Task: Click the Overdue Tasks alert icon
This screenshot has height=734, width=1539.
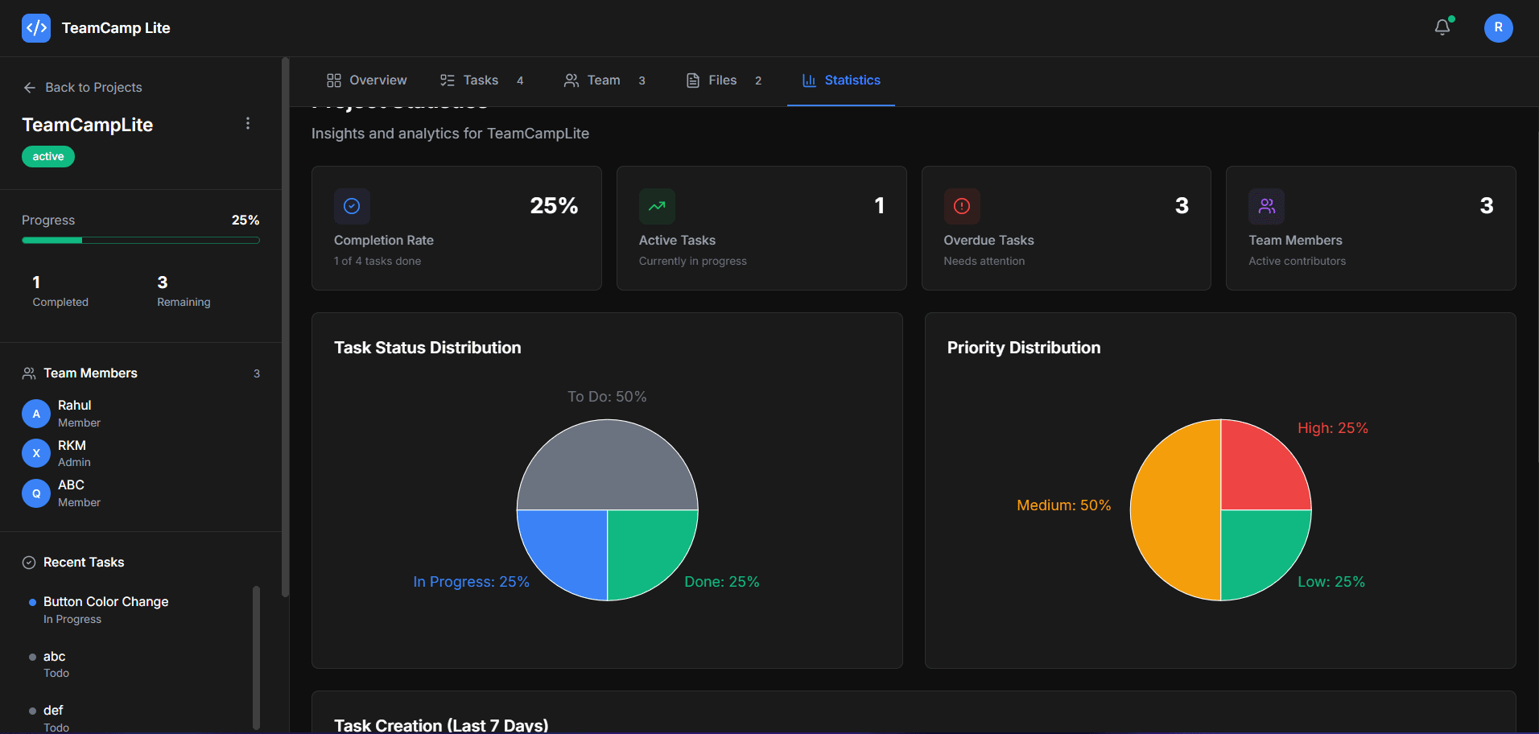Action: pos(962,206)
